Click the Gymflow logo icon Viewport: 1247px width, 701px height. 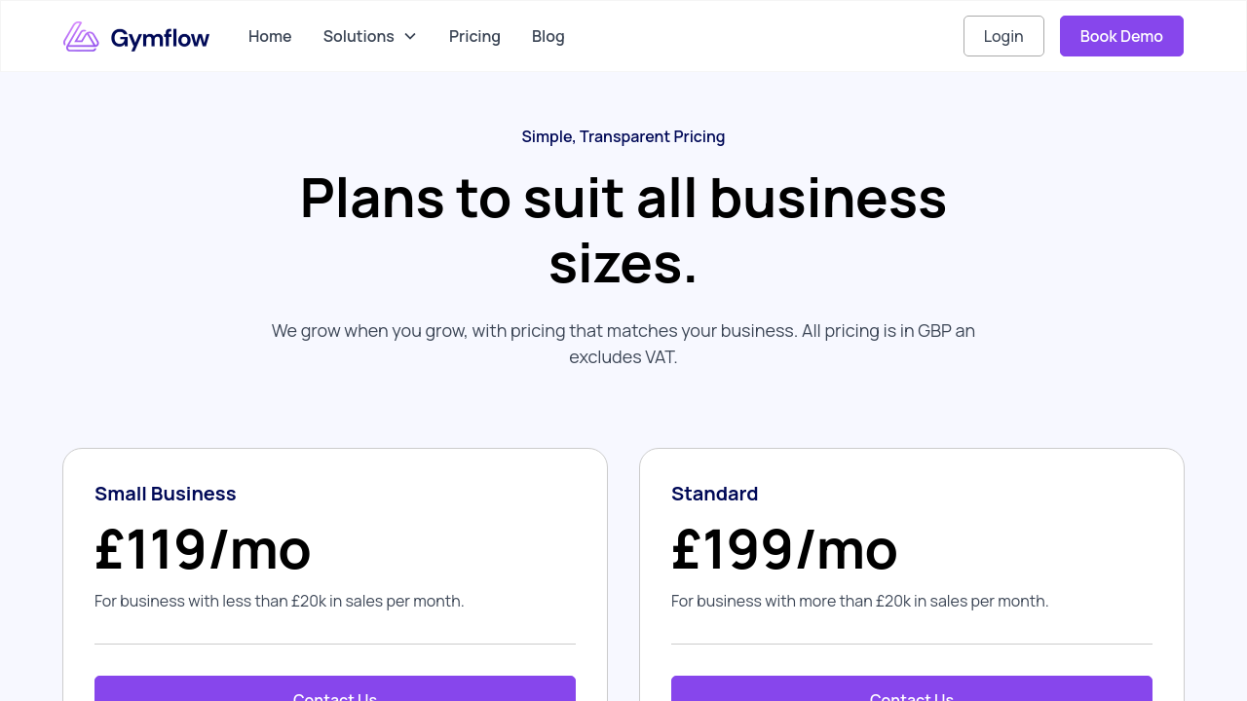(81, 37)
